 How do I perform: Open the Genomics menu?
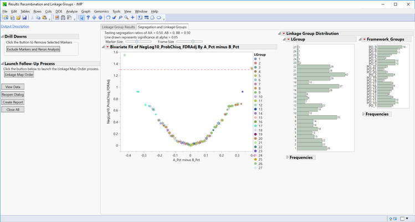tap(101, 11)
